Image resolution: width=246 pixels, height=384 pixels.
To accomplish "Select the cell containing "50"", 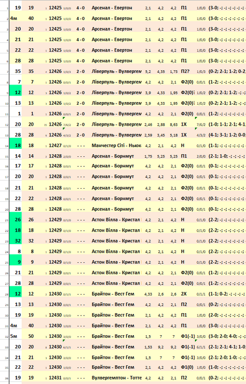I will tap(31, 336).
